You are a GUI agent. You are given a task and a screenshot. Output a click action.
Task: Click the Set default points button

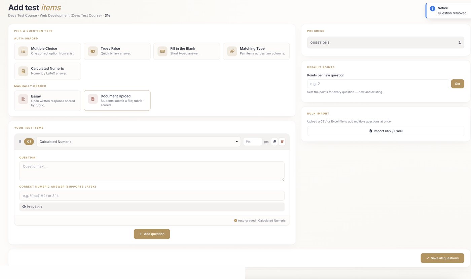point(458,84)
